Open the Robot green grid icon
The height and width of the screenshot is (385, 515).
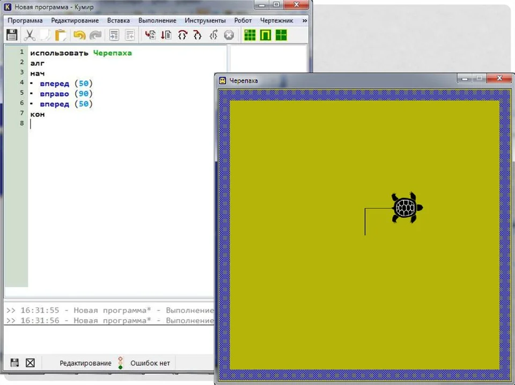coord(250,35)
